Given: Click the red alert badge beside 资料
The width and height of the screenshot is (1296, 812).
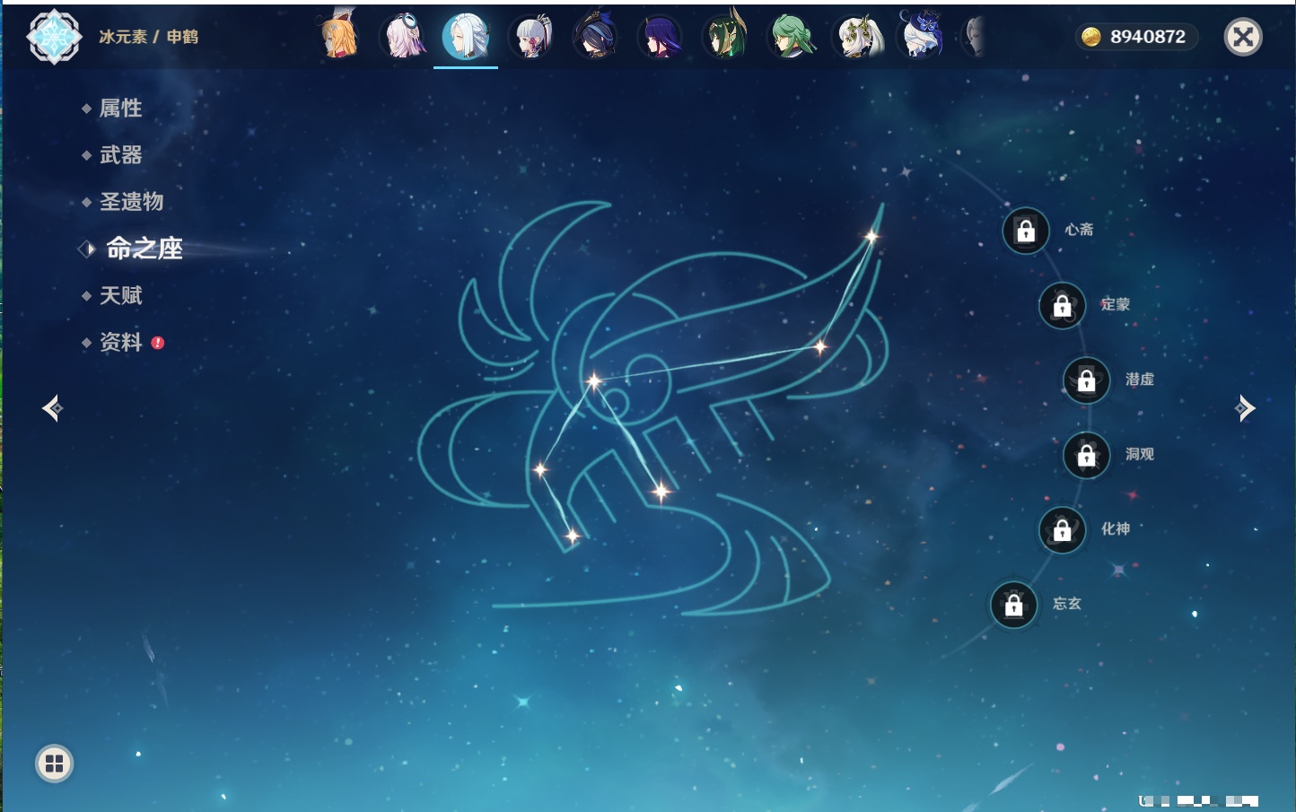Looking at the screenshot, I should point(158,343).
